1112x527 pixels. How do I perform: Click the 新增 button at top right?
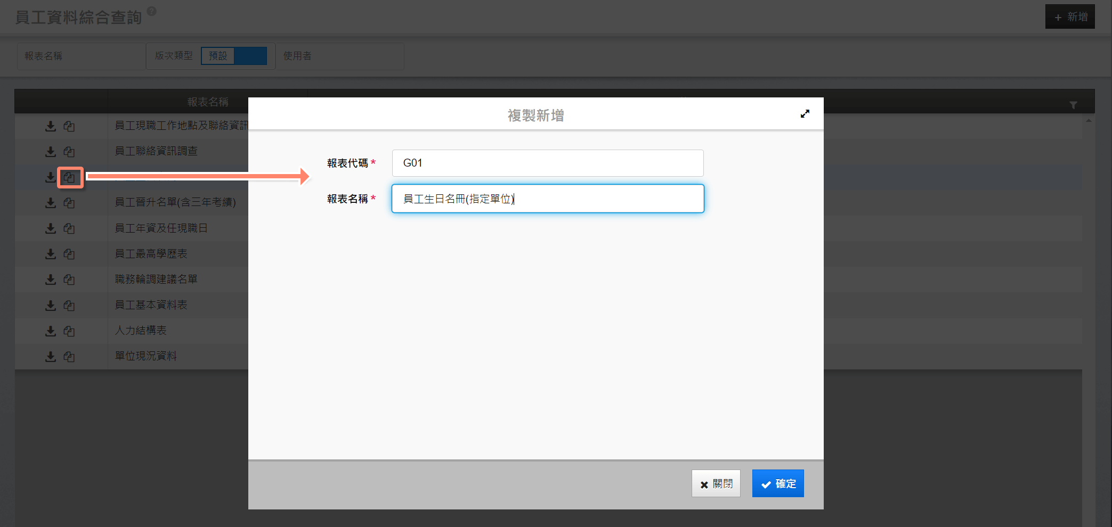(1069, 17)
